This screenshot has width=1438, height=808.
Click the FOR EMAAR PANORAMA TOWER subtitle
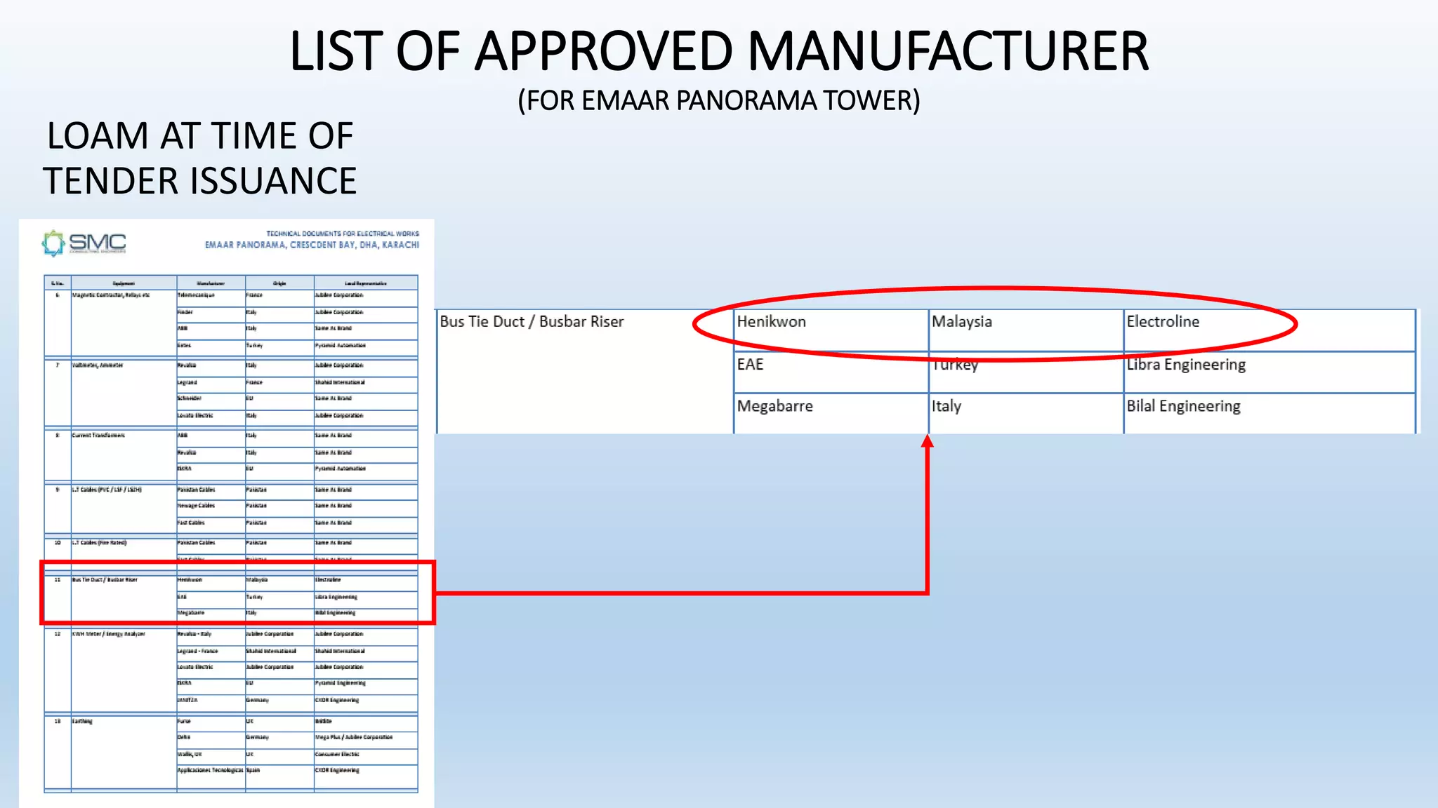719,101
